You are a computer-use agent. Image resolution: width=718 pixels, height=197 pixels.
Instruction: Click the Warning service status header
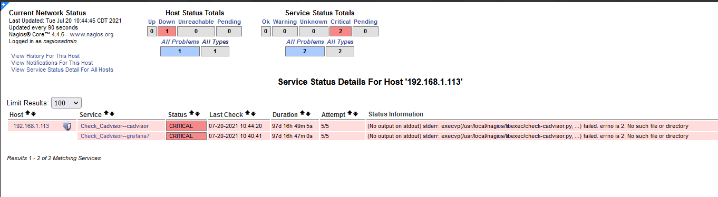tap(285, 22)
